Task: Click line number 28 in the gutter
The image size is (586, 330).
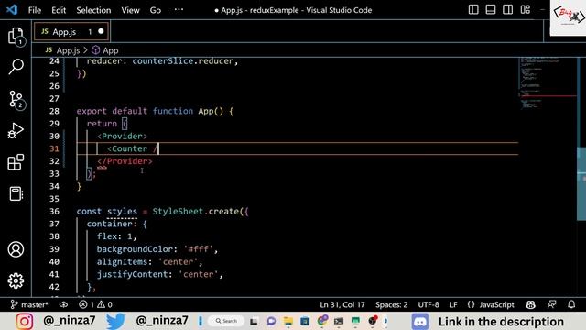Action: [54, 111]
